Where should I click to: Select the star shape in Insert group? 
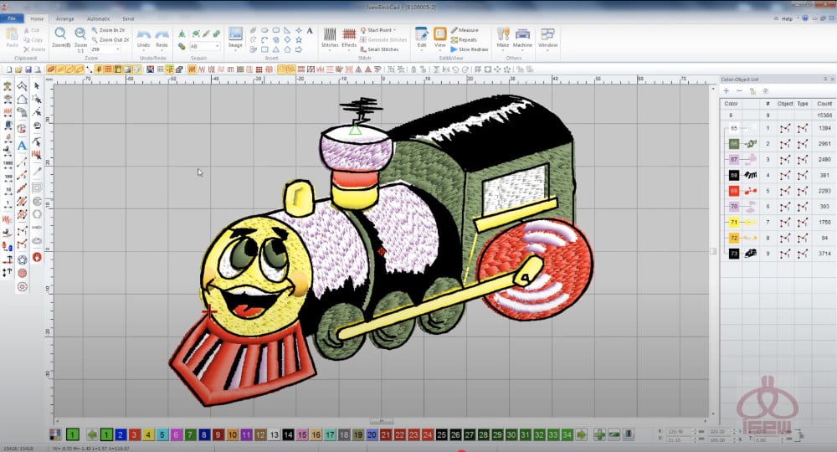pos(299,40)
